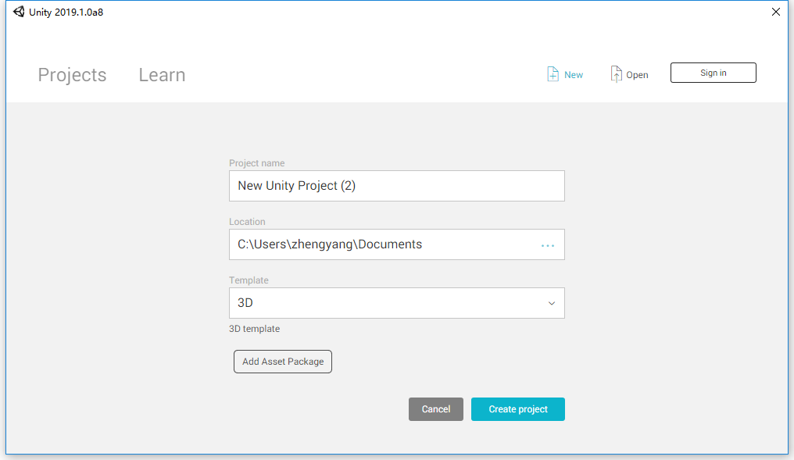Click the Project name field label
The height and width of the screenshot is (460, 794).
pos(257,163)
